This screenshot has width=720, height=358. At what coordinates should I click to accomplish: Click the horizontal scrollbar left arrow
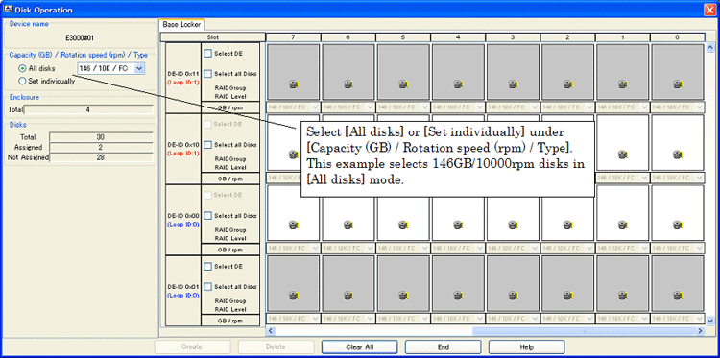(x=271, y=330)
